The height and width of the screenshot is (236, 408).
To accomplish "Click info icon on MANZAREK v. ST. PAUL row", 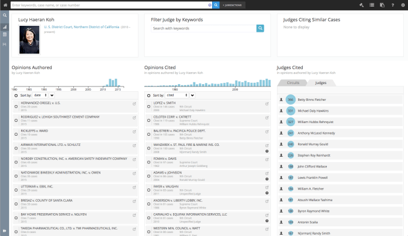I will [x=267, y=151].
